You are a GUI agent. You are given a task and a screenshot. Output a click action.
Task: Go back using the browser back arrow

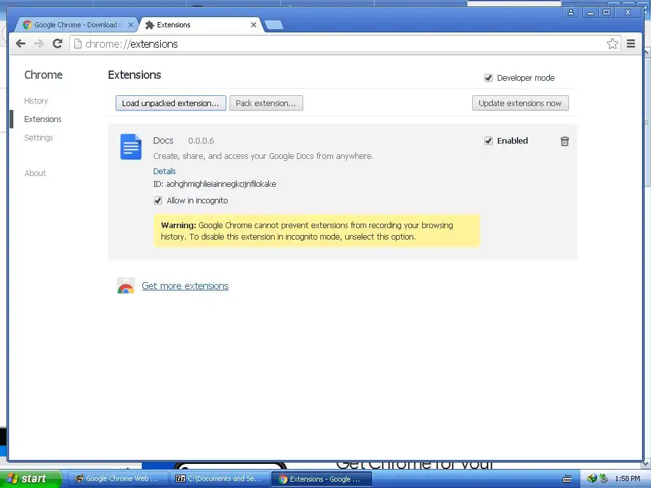pyautogui.click(x=20, y=44)
